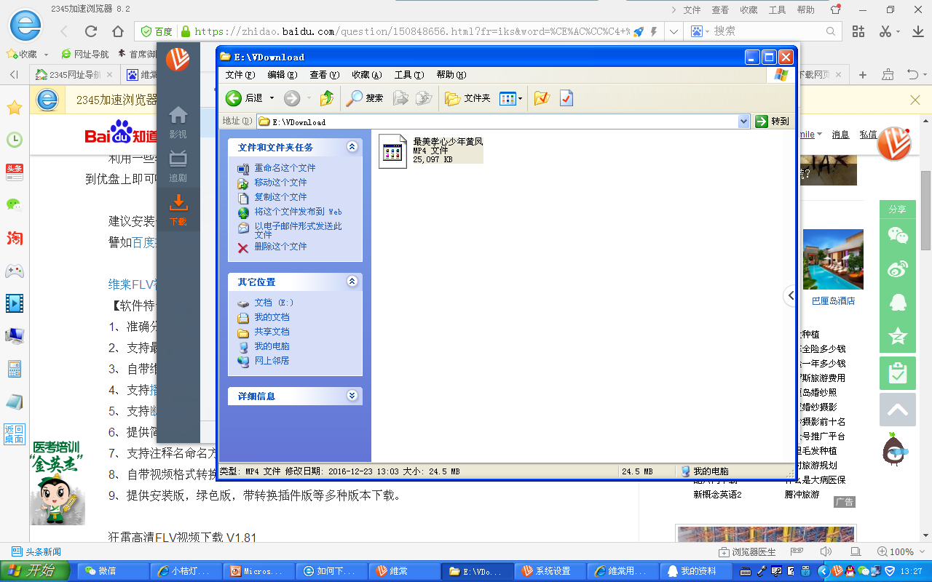Click 删除这个文件 to delete the file

(x=280, y=247)
